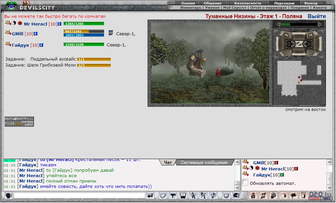Open the Знания menu
Image resolution: width=336 pixels, height=203 pixels.
click(188, 3)
